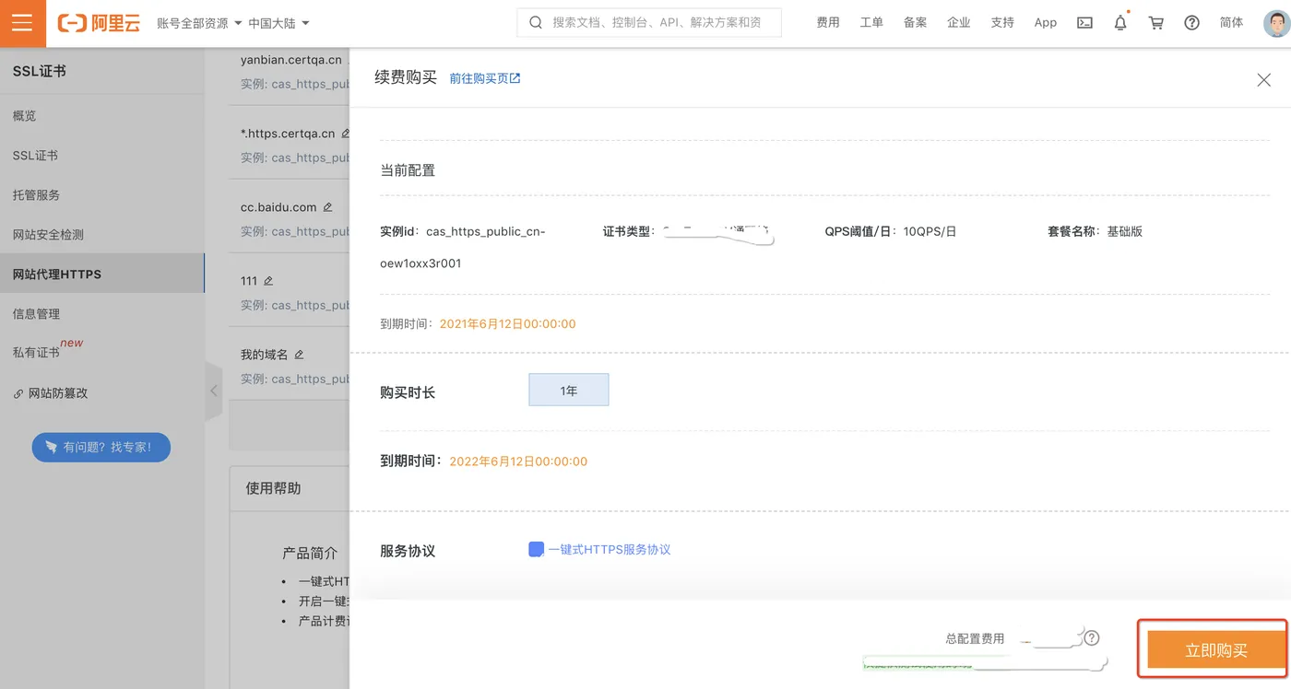The width and height of the screenshot is (1291, 689).
Task: Open the App top menu
Action: coord(1046,23)
